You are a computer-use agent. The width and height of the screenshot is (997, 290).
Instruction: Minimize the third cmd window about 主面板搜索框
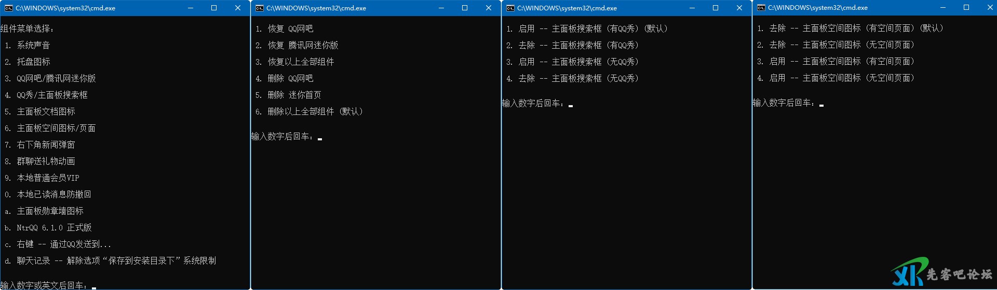pos(692,8)
